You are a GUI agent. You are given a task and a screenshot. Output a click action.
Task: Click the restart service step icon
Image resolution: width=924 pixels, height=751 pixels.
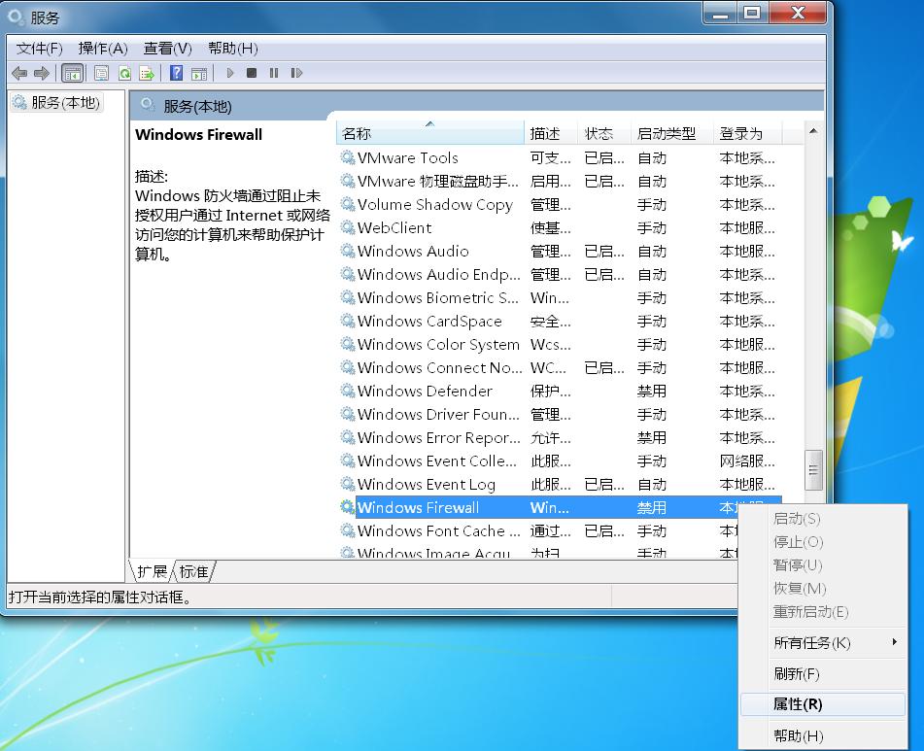(297, 73)
